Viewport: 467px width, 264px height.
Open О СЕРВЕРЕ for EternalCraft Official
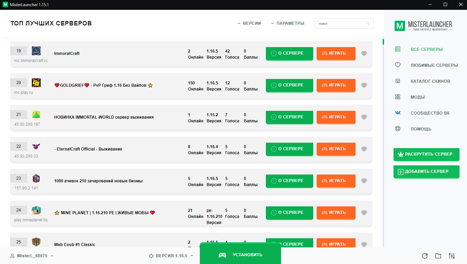tap(290, 149)
